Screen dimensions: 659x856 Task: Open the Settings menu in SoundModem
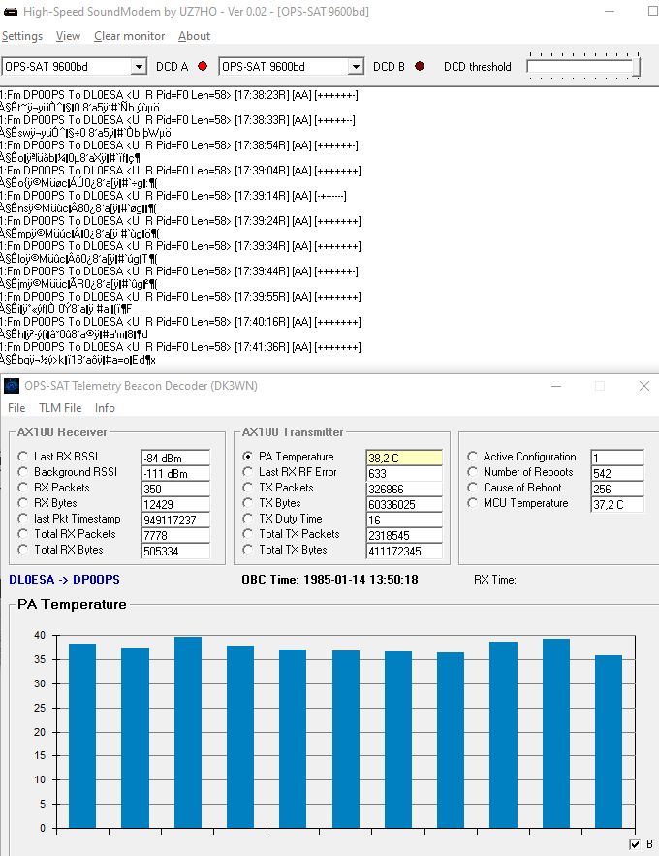click(x=22, y=36)
